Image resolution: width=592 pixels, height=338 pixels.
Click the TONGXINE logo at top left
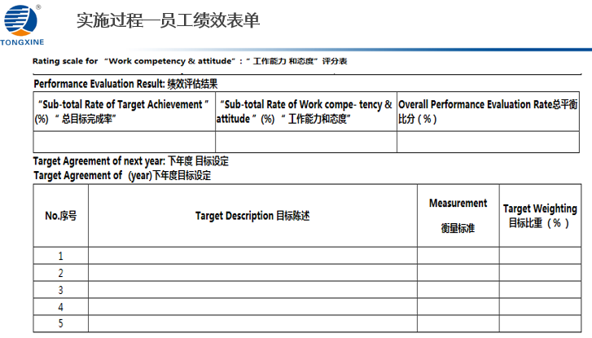24,23
